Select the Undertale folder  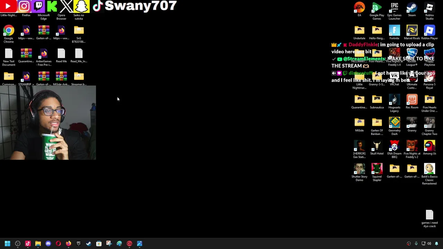tap(359, 33)
